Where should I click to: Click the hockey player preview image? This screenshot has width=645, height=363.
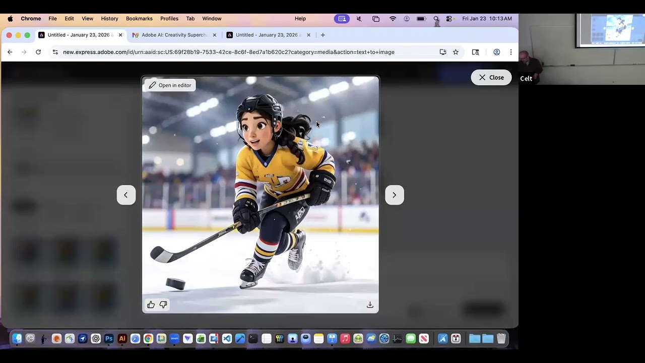261,195
